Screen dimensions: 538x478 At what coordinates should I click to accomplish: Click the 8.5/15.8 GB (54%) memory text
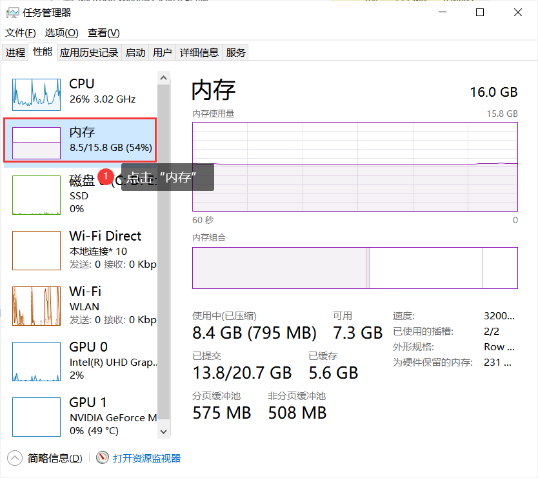point(111,148)
